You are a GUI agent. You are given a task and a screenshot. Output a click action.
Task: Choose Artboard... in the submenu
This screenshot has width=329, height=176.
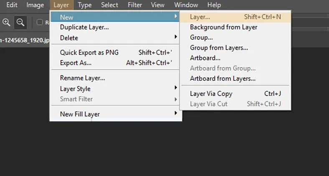pyautogui.click(x=235, y=58)
